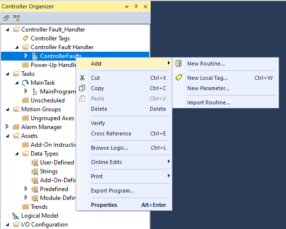Expand the Predefined data types node
The width and height of the screenshot is (286, 229).
[x=26, y=189]
